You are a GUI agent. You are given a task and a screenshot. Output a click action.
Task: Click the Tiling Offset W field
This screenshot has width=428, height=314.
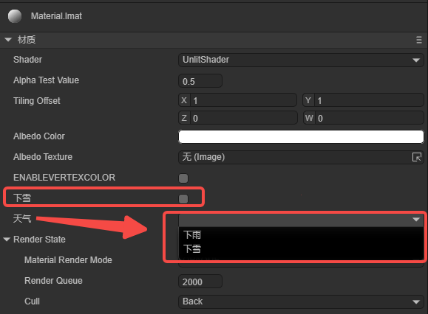click(363, 118)
